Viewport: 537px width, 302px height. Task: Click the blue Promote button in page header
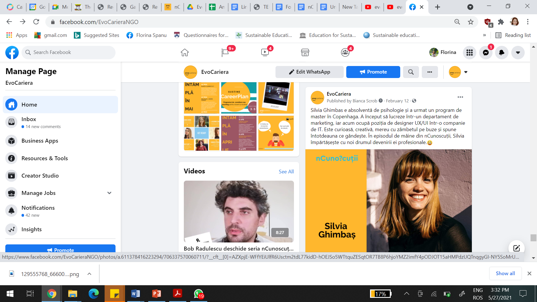[373, 72]
